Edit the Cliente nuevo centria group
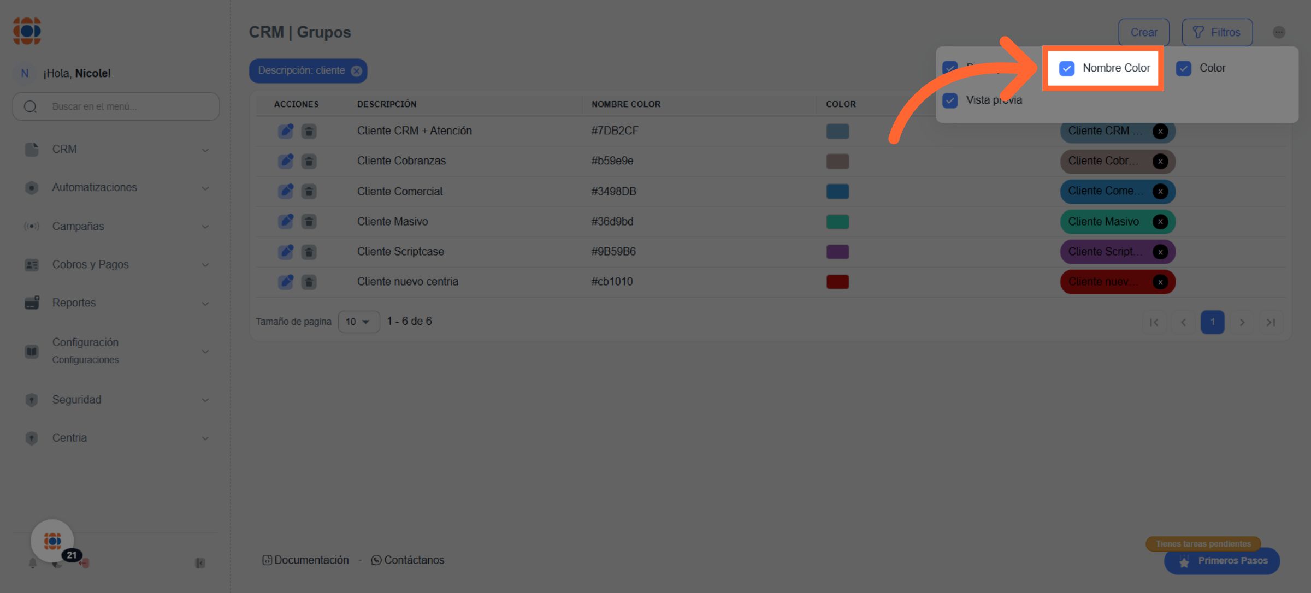The height and width of the screenshot is (593, 1311). tap(285, 282)
